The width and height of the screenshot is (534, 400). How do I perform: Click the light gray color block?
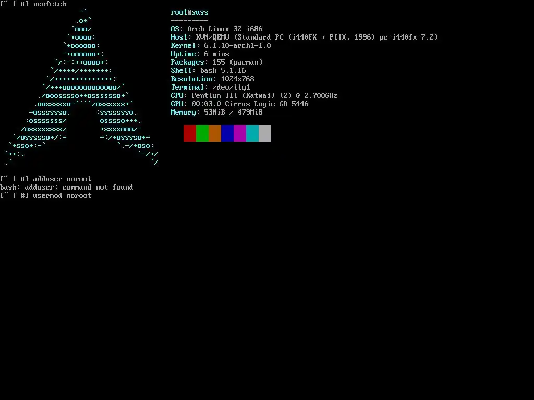point(265,133)
